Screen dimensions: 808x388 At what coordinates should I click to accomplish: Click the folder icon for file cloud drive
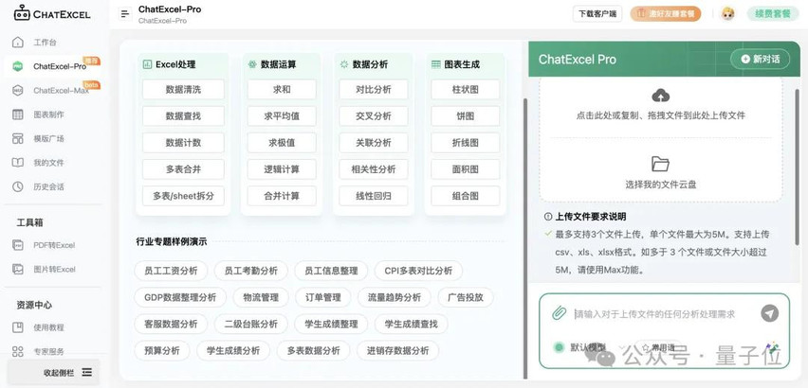click(661, 164)
